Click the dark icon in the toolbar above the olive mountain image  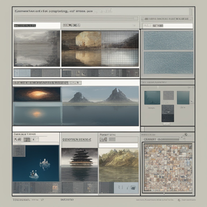[x=103, y=139]
